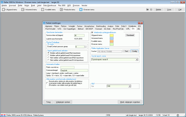The height and width of the screenshot is (117, 186).
Task: Select Niet melden artikel geblokkeerd/Wel importeren
Action: pos(49,60)
